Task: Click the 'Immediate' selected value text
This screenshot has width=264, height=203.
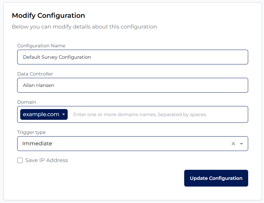Action: point(37,144)
